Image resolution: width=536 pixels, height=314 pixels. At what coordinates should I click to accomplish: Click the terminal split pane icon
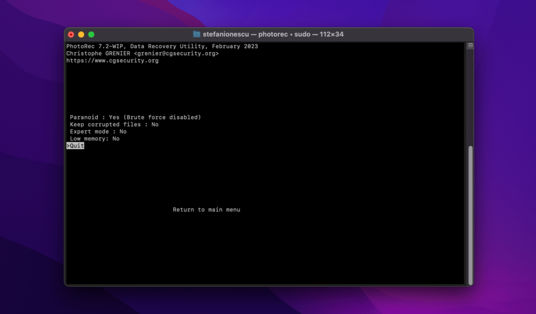pos(471,46)
